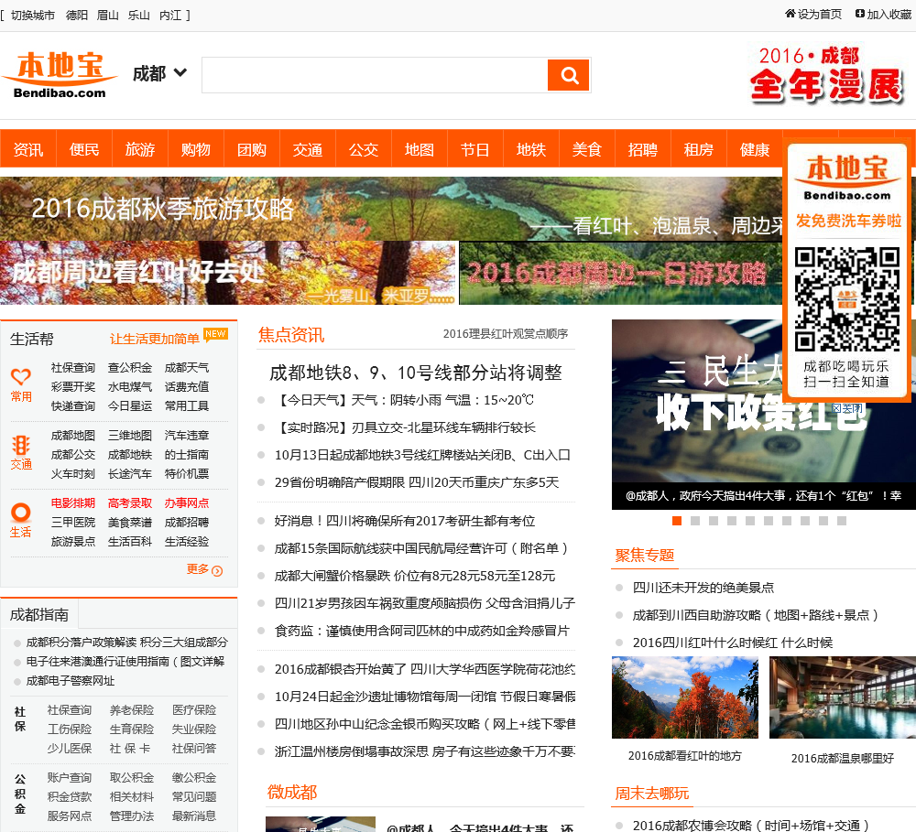Click 查公积金 link
The width and height of the screenshot is (916, 832).
(130, 367)
